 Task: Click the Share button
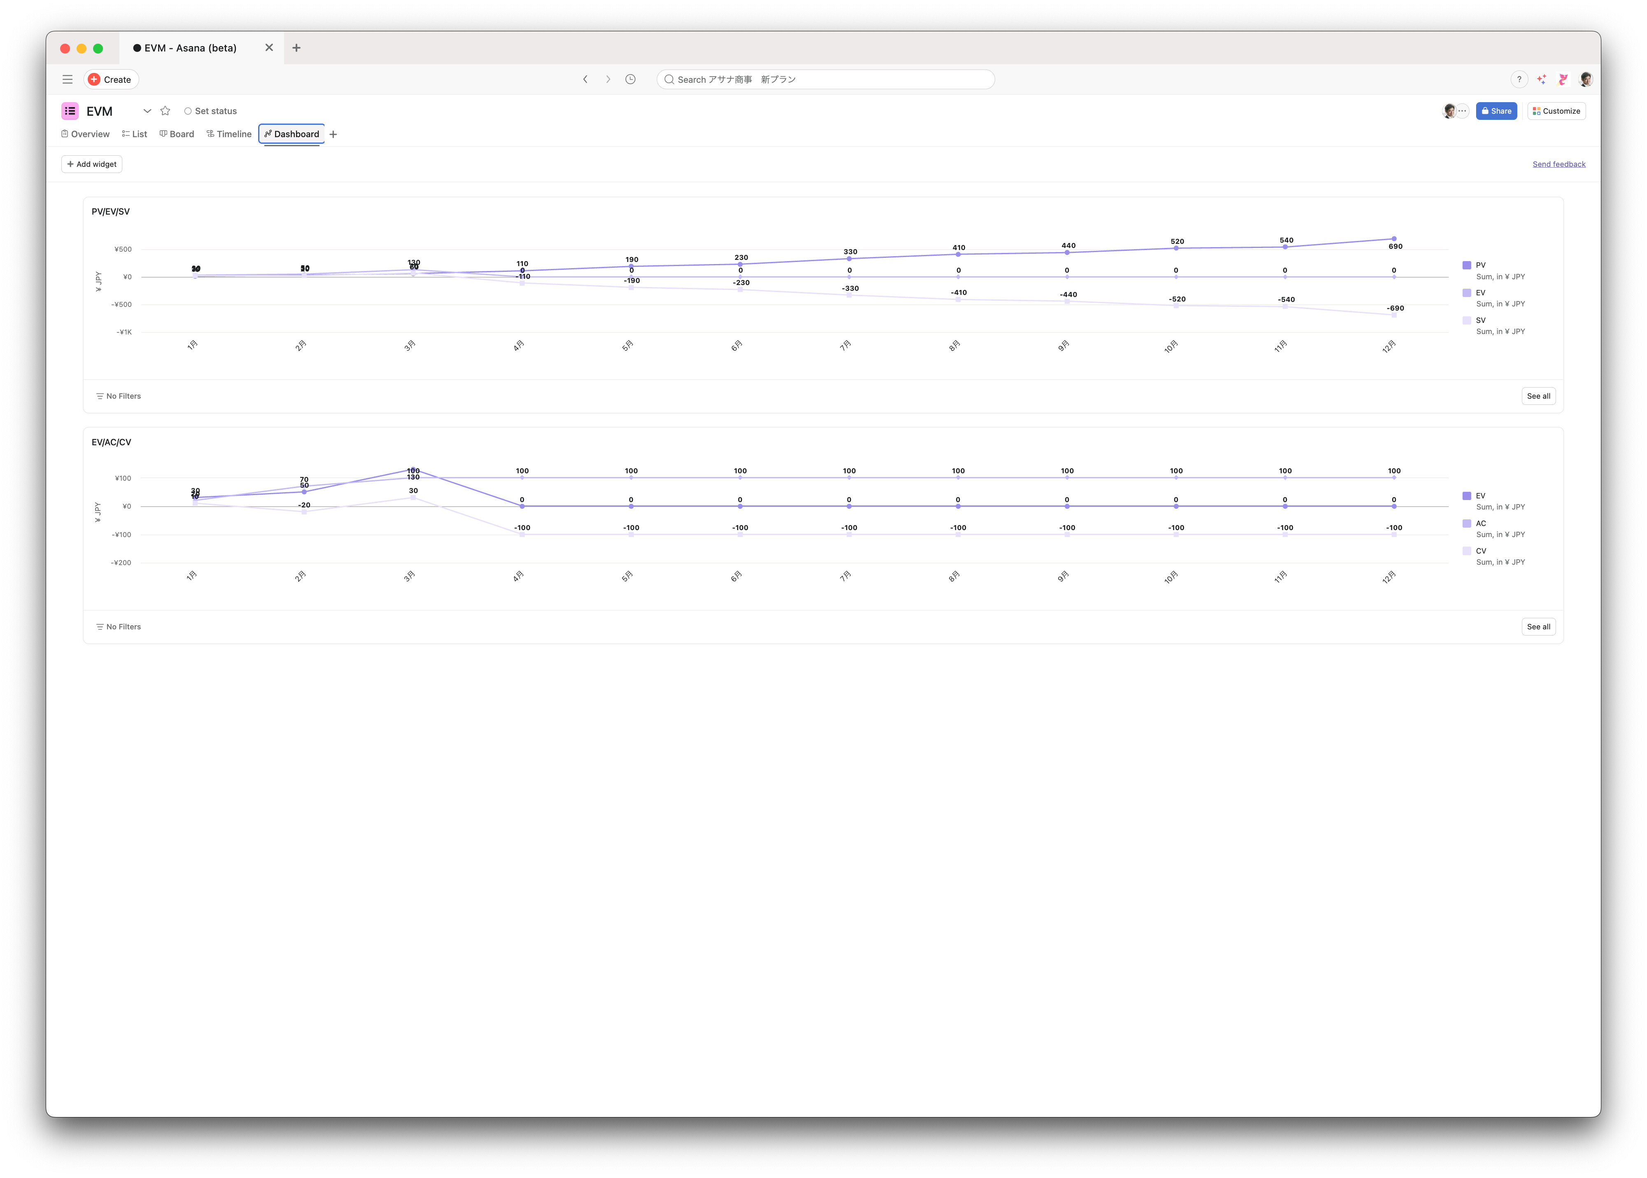click(x=1495, y=111)
